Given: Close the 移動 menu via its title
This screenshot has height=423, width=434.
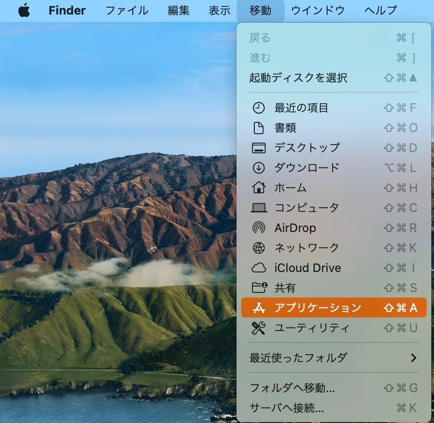Looking at the screenshot, I should 261,10.
